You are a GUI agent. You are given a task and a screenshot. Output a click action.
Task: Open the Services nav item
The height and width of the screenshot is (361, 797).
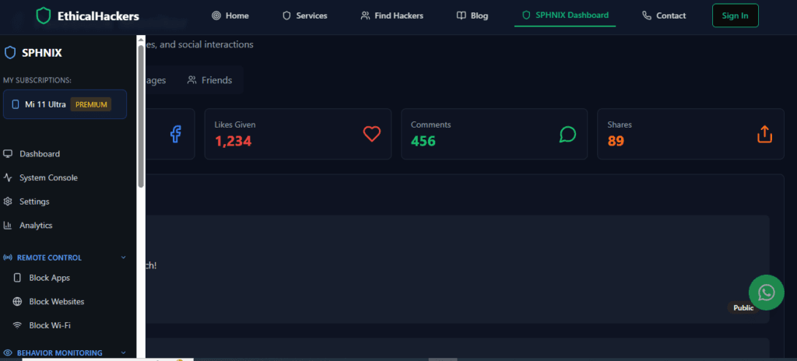305,16
